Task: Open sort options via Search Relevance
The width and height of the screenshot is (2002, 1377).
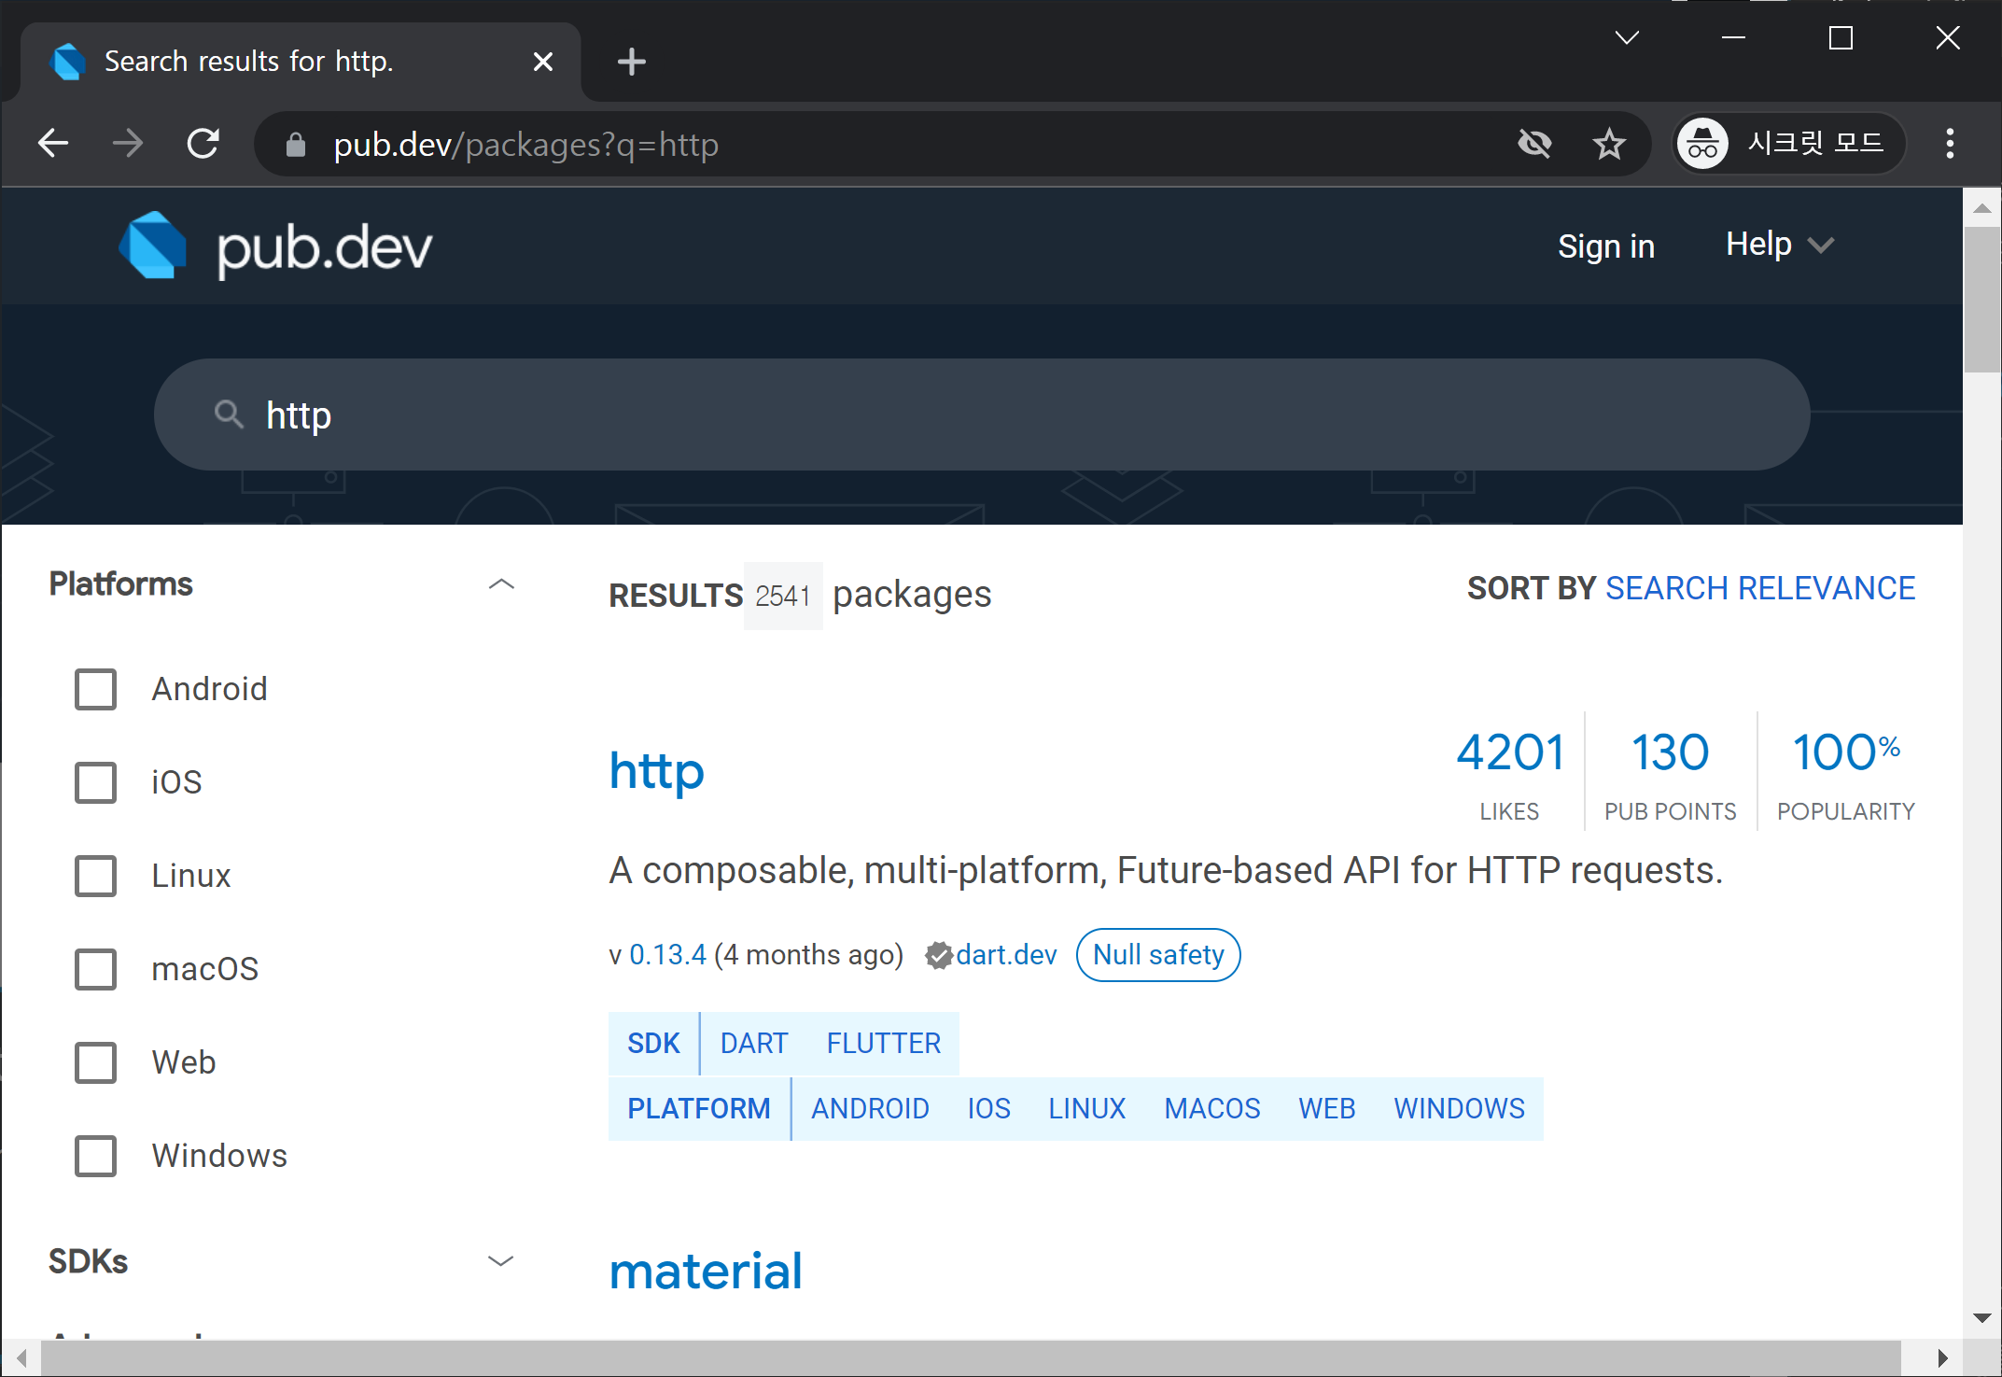Action: point(1759,588)
